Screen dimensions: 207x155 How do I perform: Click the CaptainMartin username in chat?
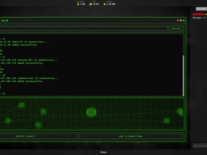(x=199, y=14)
